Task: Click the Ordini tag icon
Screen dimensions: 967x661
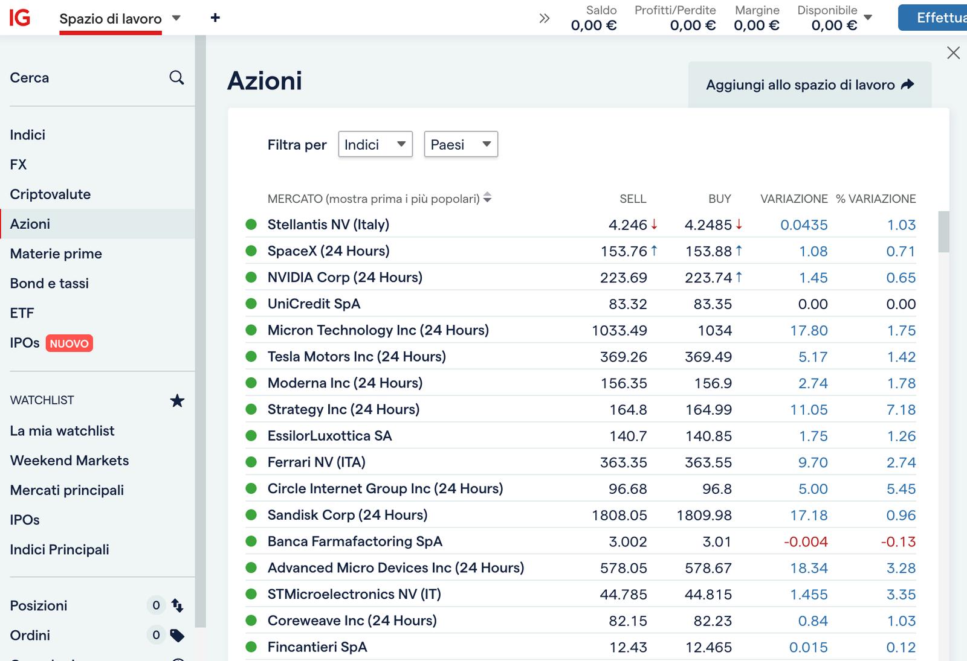Action: [177, 635]
